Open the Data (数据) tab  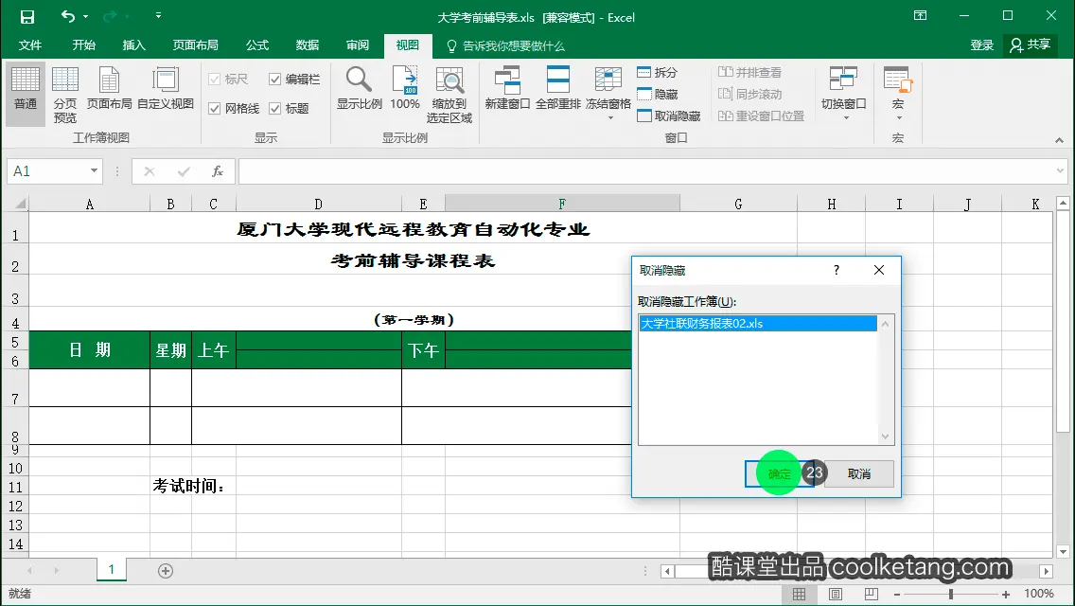[x=308, y=45]
